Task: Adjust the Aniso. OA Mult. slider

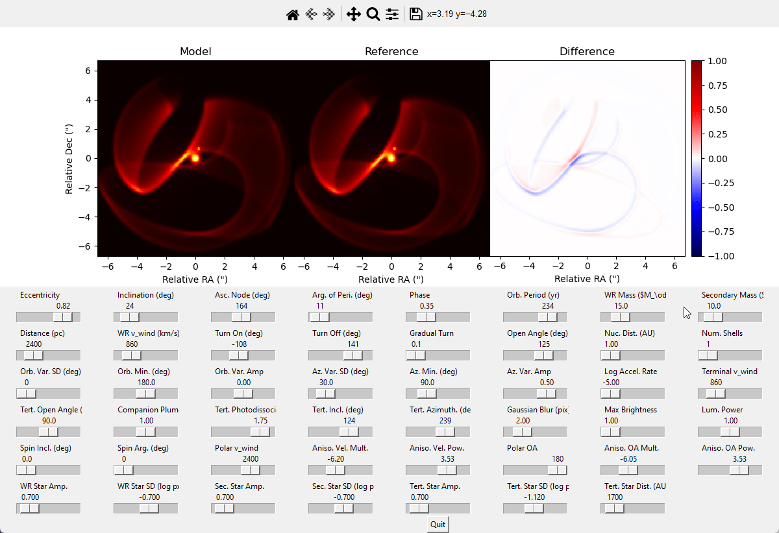Action: point(632,470)
